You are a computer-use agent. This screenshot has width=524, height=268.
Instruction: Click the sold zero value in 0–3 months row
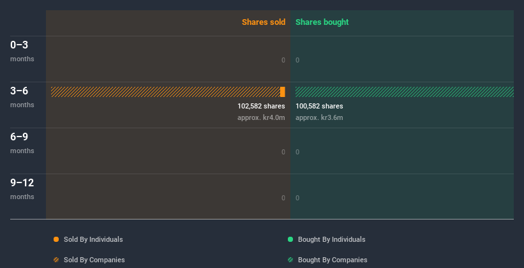pos(283,60)
